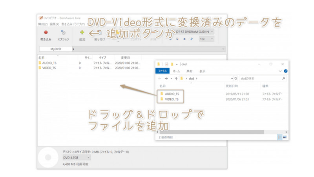Click VIDEO_TS folder icon in BurnAware list

pyautogui.click(x=40, y=68)
